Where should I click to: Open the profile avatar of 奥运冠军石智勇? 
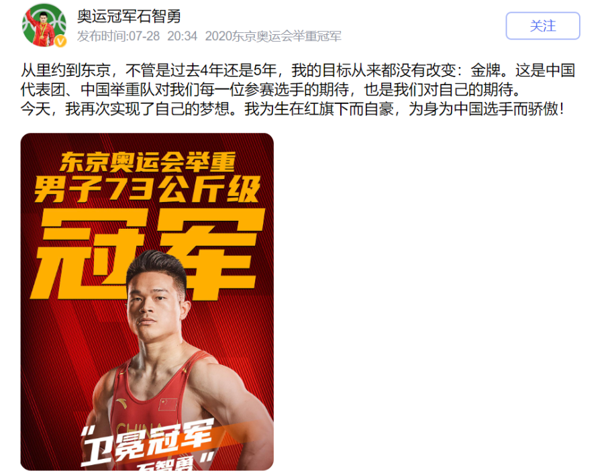click(x=44, y=25)
